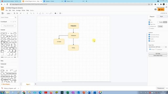Open Outlook from the taskbar
Screen dimensions: 168x94
pos(78,92)
